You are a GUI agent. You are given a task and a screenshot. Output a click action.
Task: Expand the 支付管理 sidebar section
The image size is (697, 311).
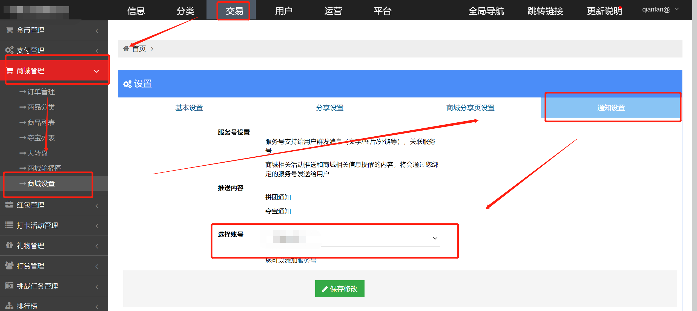click(x=54, y=50)
